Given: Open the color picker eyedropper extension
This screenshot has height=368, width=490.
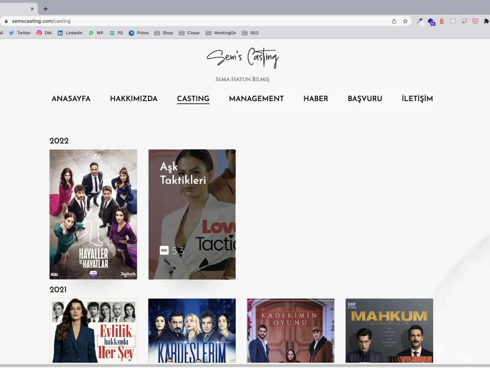Looking at the screenshot, I should click(x=419, y=21).
